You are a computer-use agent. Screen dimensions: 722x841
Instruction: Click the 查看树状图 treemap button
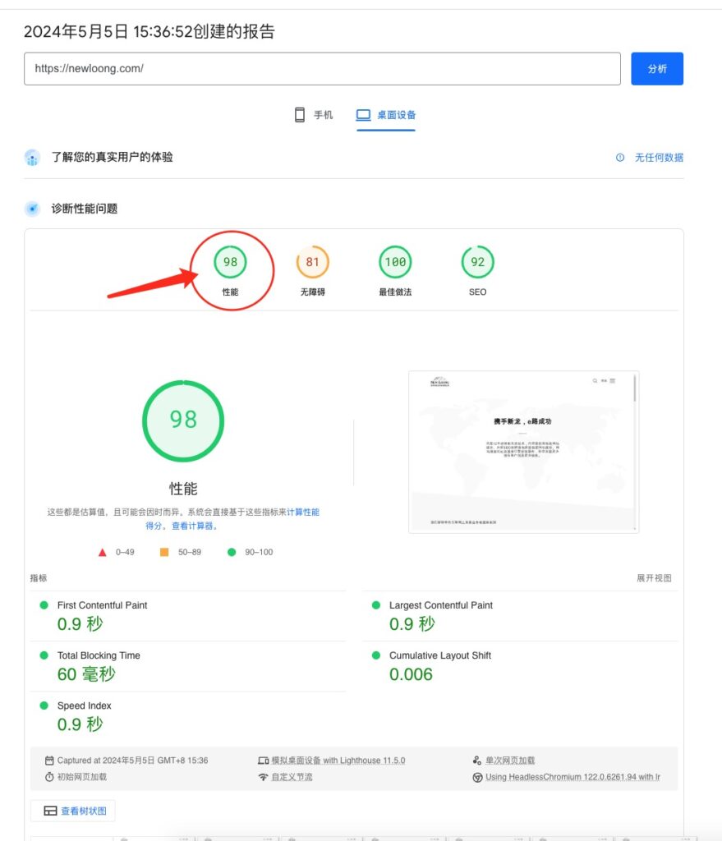[75, 811]
